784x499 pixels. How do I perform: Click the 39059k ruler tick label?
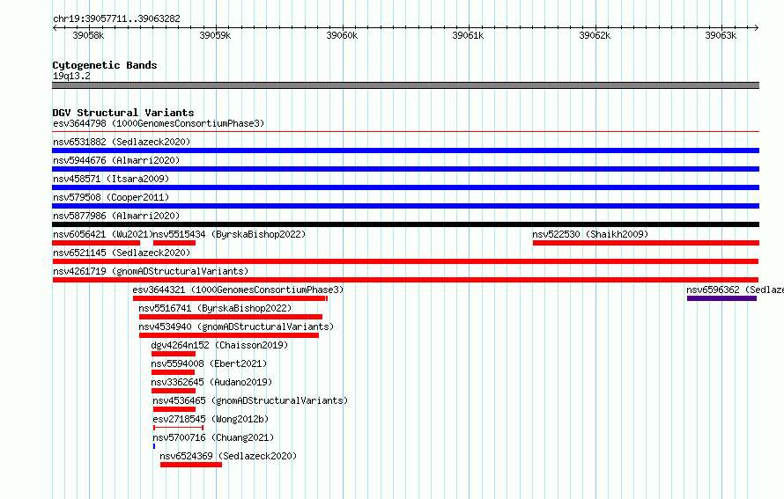[x=215, y=35]
